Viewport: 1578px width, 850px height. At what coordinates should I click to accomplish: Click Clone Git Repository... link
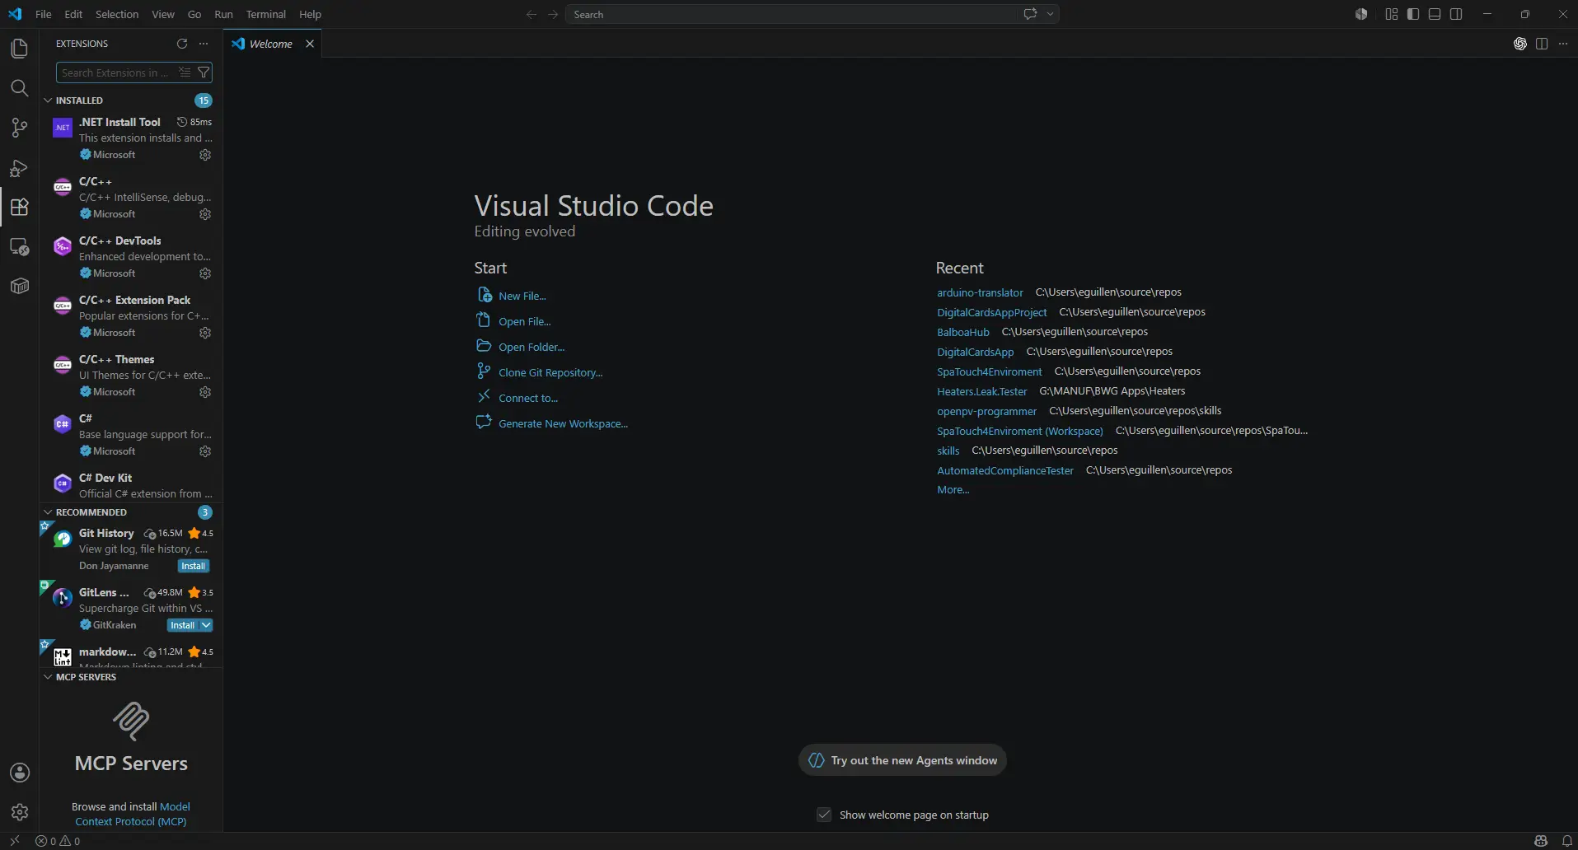click(x=550, y=372)
